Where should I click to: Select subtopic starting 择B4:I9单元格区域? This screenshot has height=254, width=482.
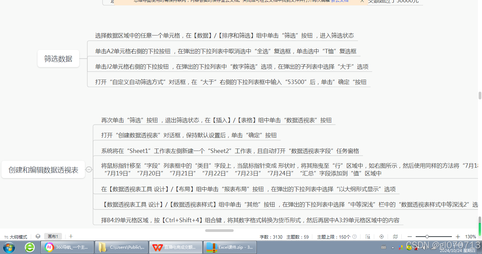[x=250, y=220]
